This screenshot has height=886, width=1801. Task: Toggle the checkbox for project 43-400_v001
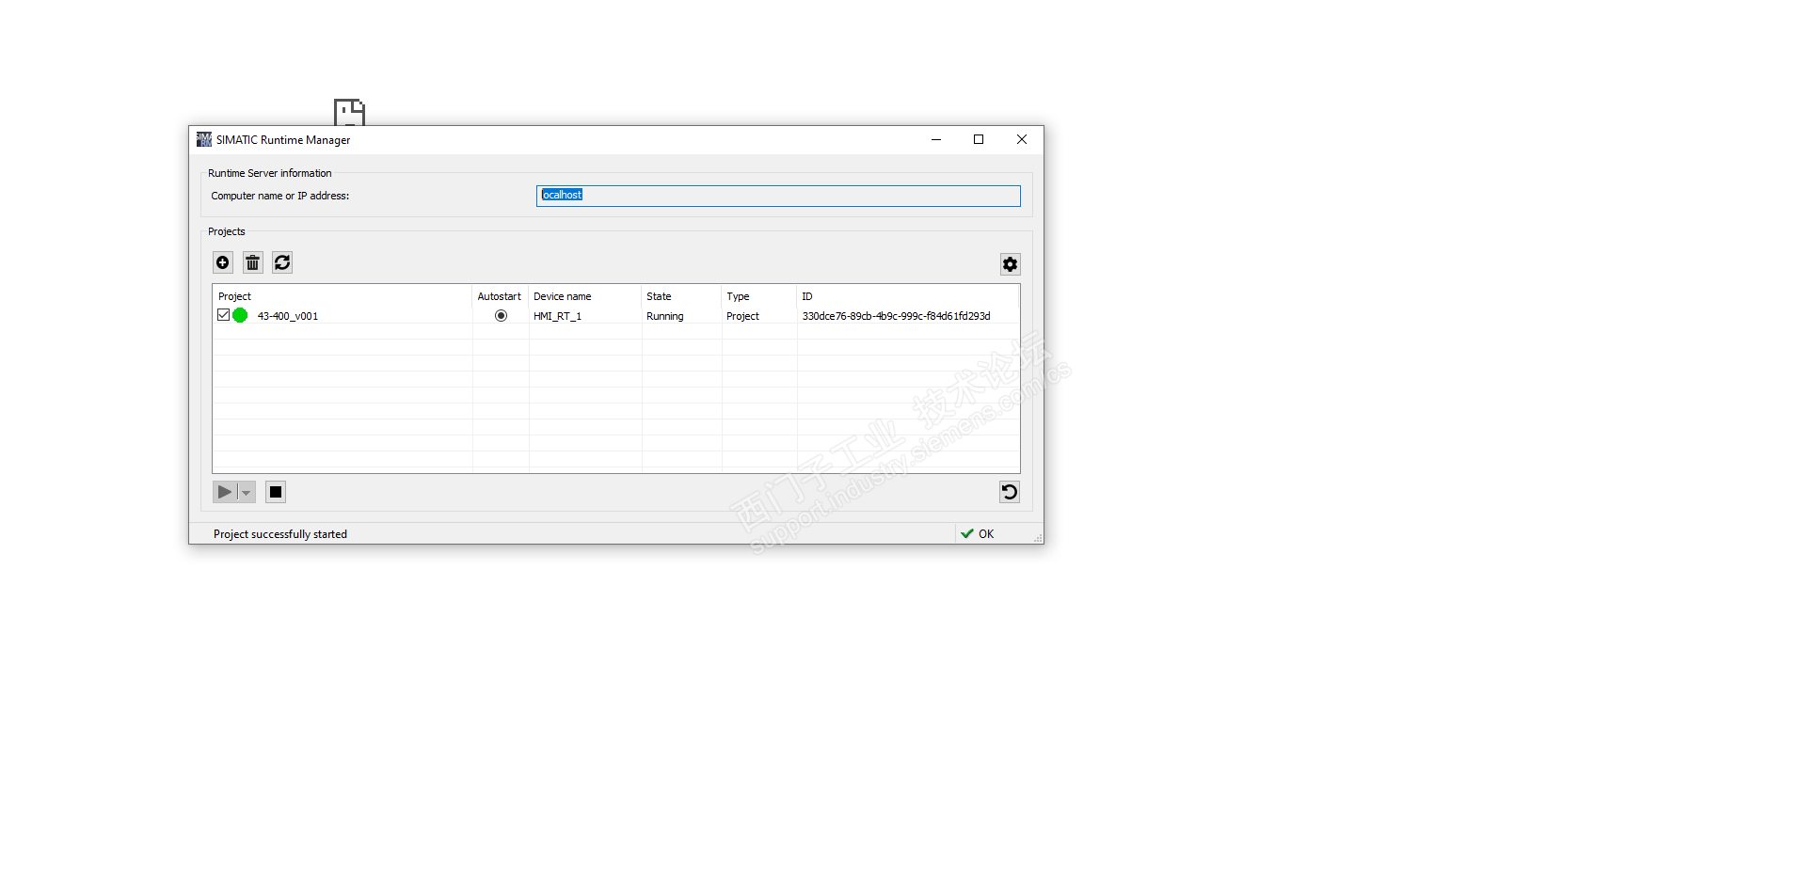pyautogui.click(x=223, y=315)
